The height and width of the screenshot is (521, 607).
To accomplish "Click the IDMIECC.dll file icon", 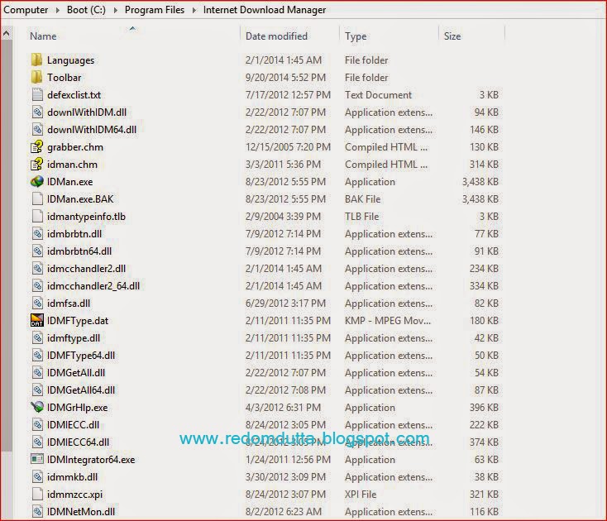I will (x=37, y=424).
